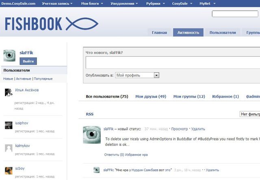Click Удалить on the new status post
260x180 pixels.
[198, 129]
